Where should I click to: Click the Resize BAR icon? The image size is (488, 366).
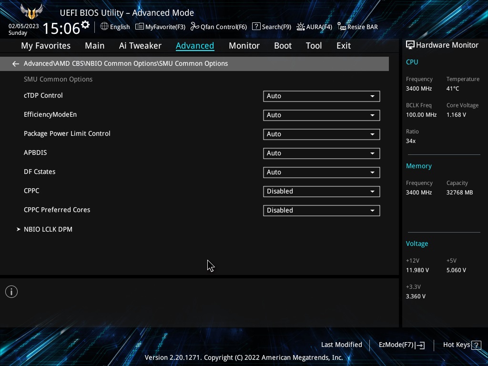341,27
